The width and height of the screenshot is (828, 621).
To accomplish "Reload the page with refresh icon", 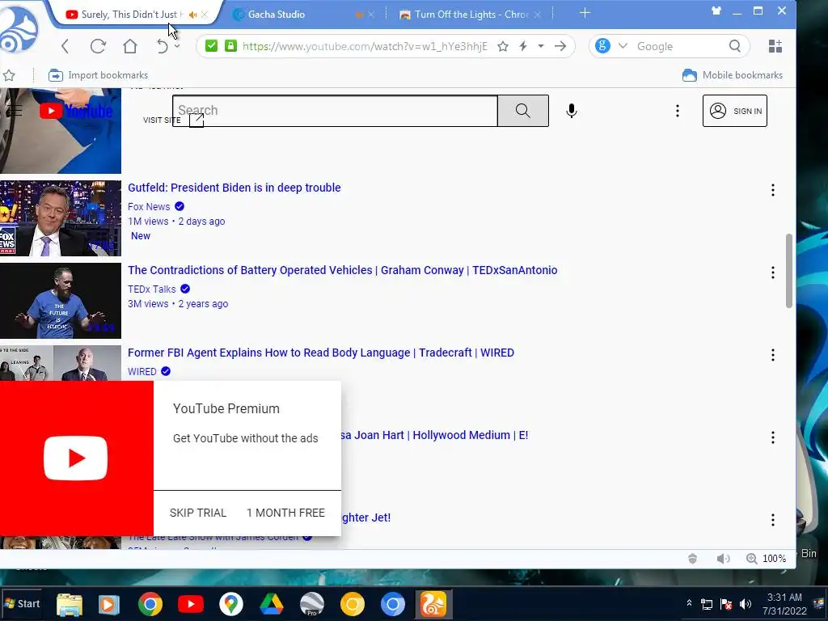I will coord(98,46).
